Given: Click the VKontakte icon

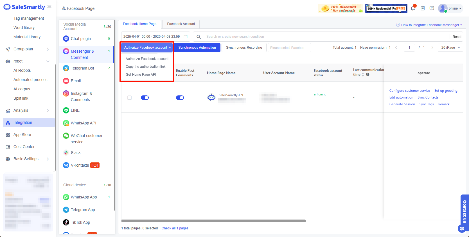Looking at the screenshot, I should coord(66,165).
